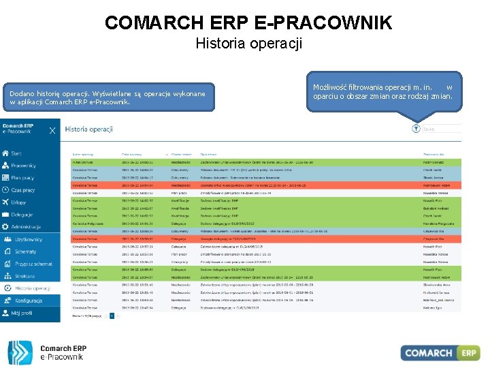This screenshot has height=368, width=490.
Task: Open Schematy via the document icon
Action: [7, 251]
